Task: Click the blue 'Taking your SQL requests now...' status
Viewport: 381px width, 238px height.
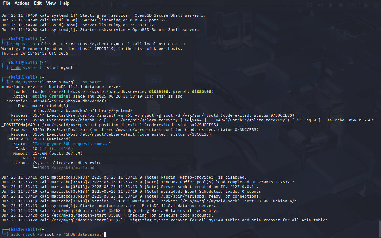Action: point(72,144)
